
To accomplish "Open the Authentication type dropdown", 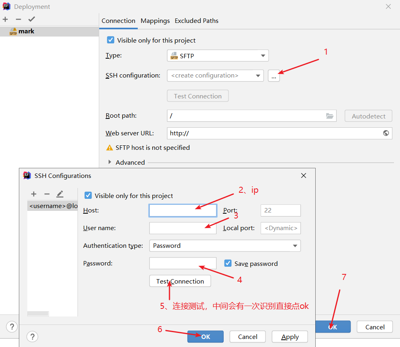I will pos(225,245).
